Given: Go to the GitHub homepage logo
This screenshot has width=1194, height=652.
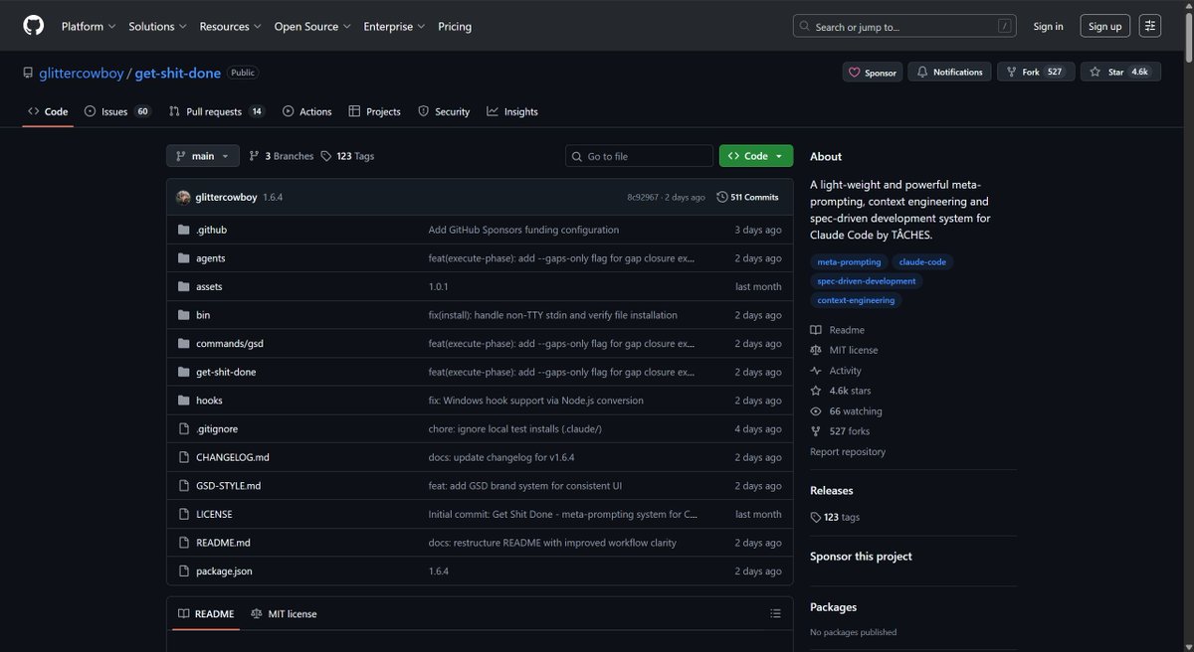Looking at the screenshot, I should pos(34,26).
